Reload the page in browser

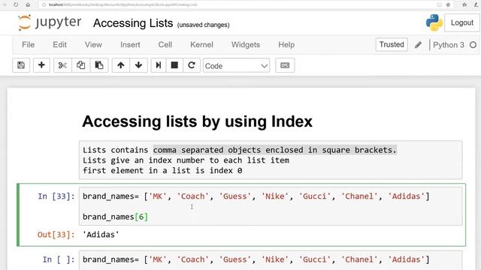pyautogui.click(x=16, y=4)
